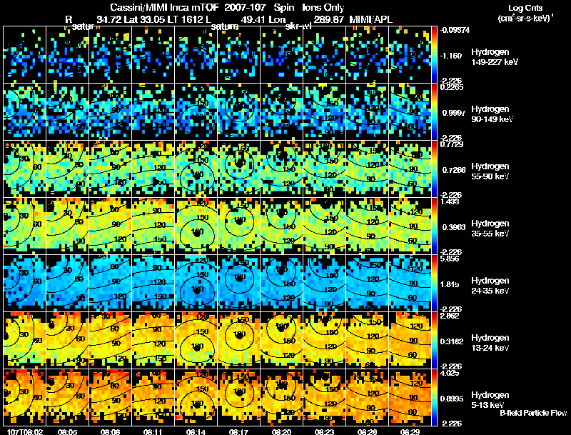Click the (cm²-sr-s-keV) units label
The width and height of the screenshot is (571, 435).
click(x=525, y=19)
